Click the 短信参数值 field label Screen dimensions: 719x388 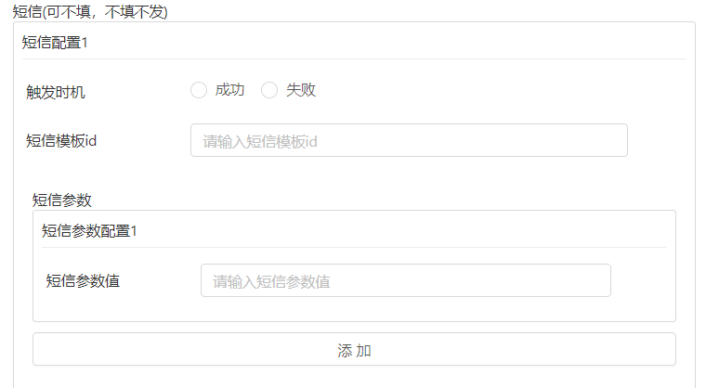point(83,281)
